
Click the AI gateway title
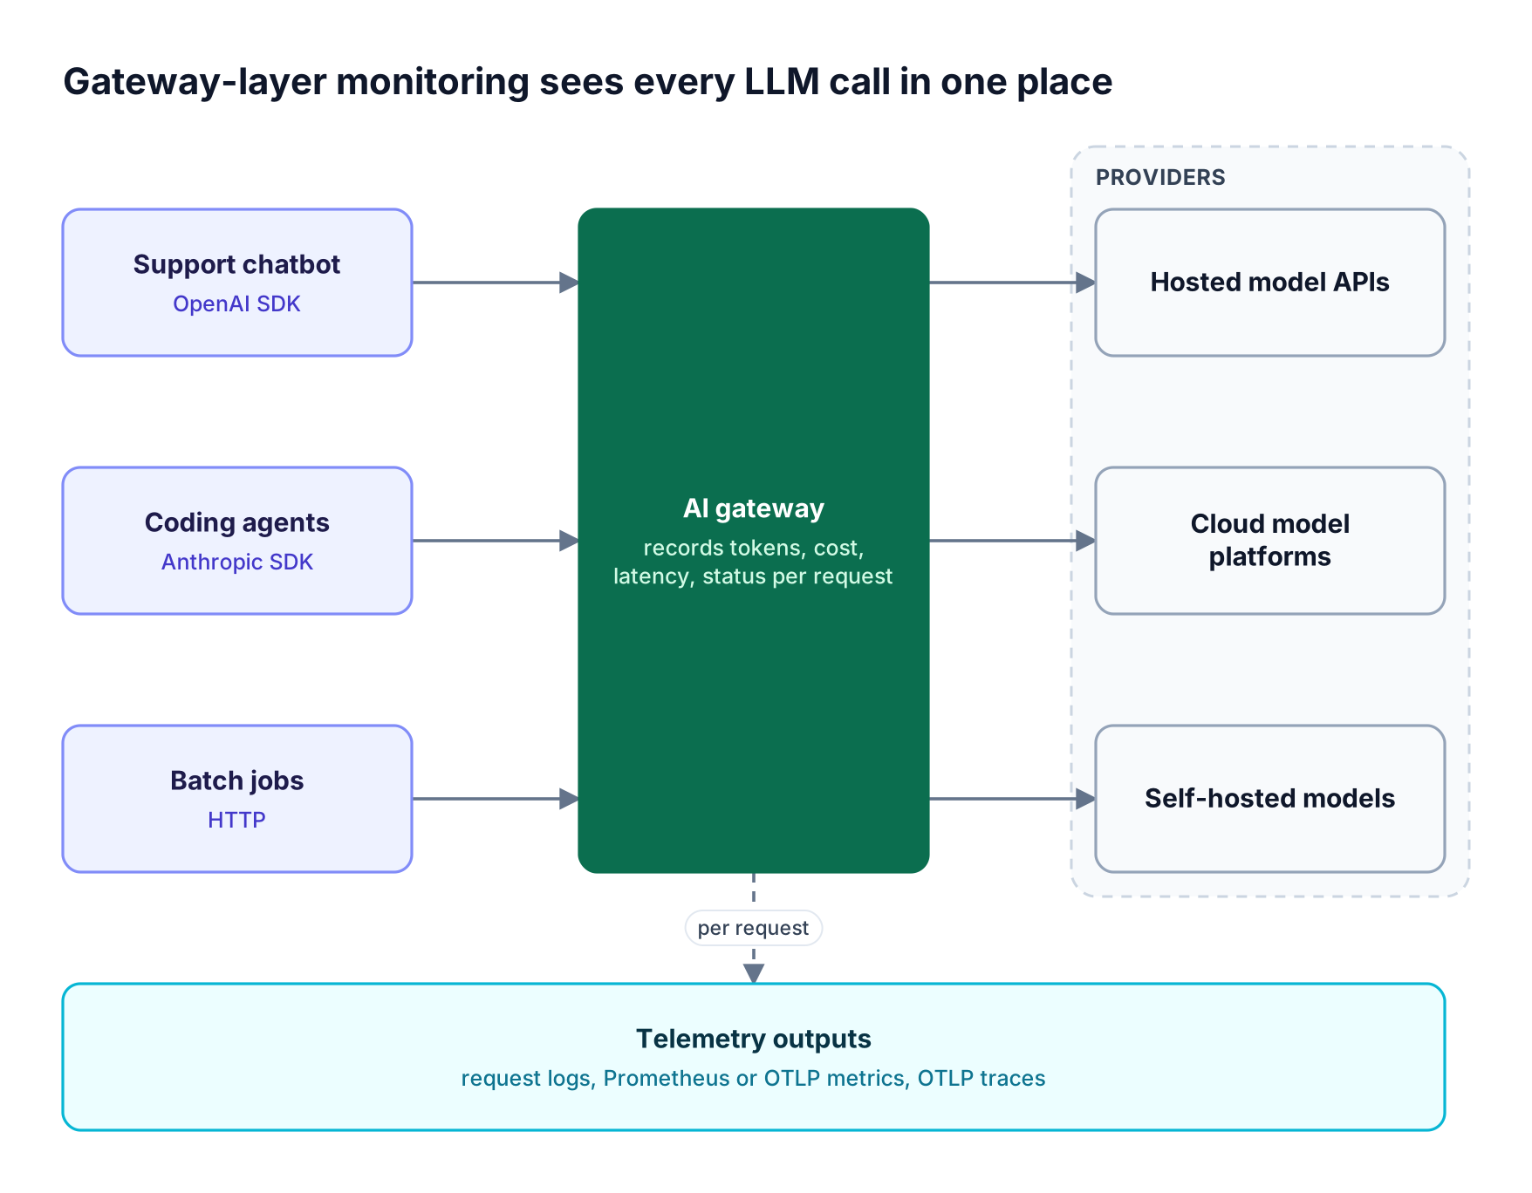coord(754,508)
